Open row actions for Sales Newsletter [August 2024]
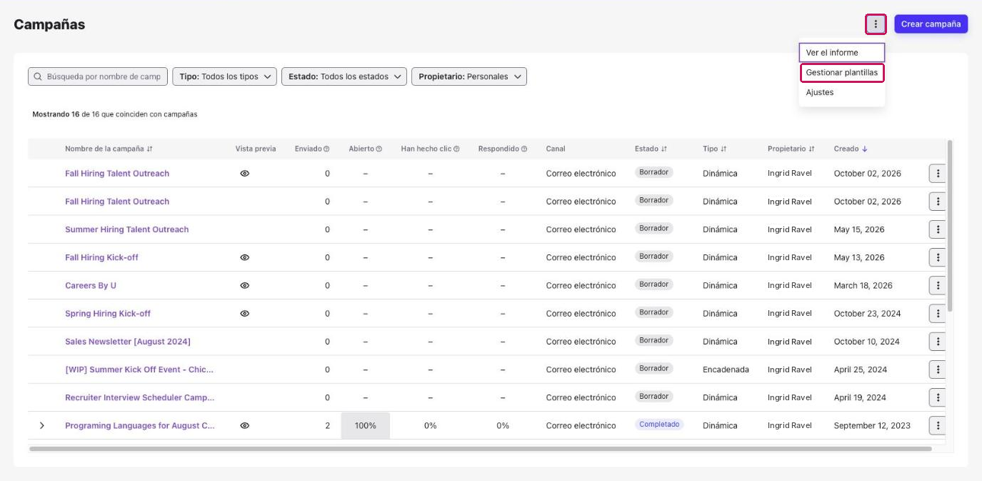The height and width of the screenshot is (481, 982). (x=937, y=342)
